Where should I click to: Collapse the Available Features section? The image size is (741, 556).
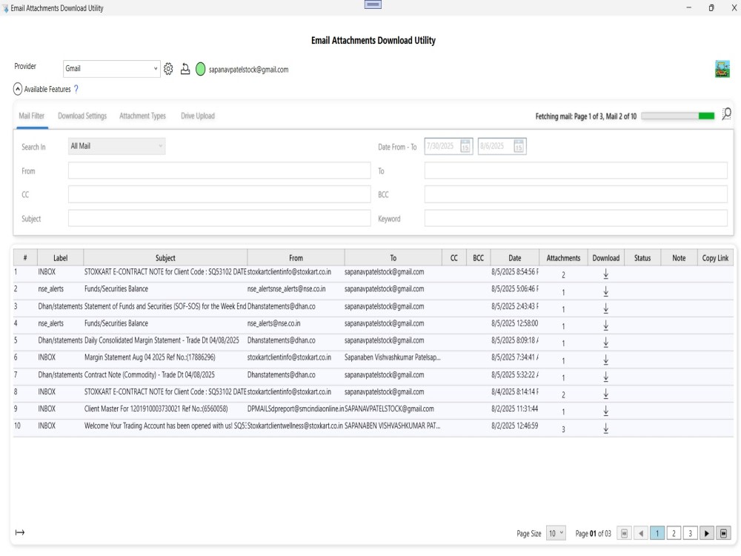pos(18,89)
